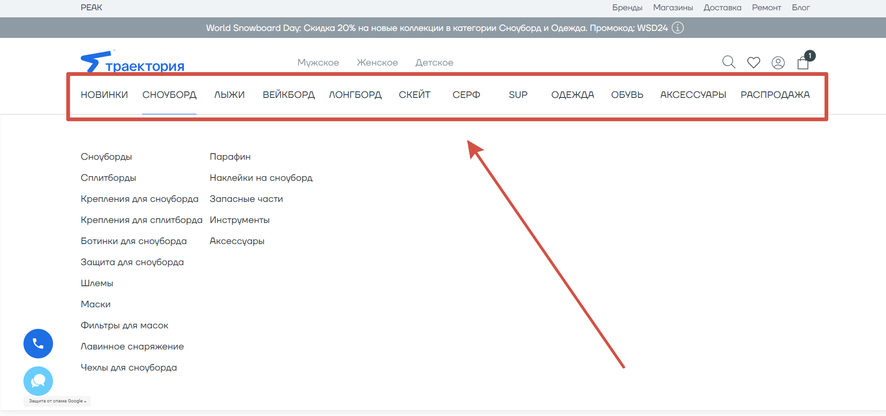886x416 pixels.
Task: Open user account profile icon
Action: [x=778, y=63]
